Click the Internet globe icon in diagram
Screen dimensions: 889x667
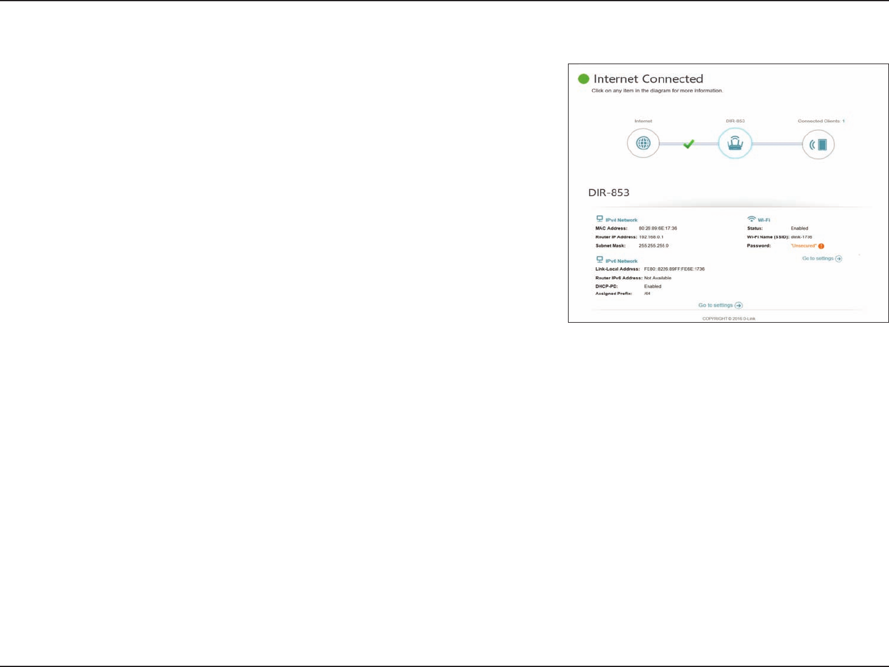coord(643,144)
